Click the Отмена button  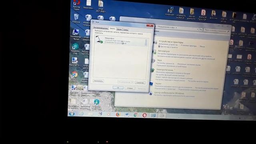(x=130, y=88)
